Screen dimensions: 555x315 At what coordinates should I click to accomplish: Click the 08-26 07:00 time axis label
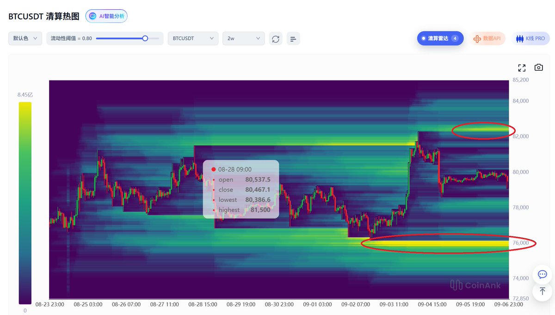[x=126, y=305]
